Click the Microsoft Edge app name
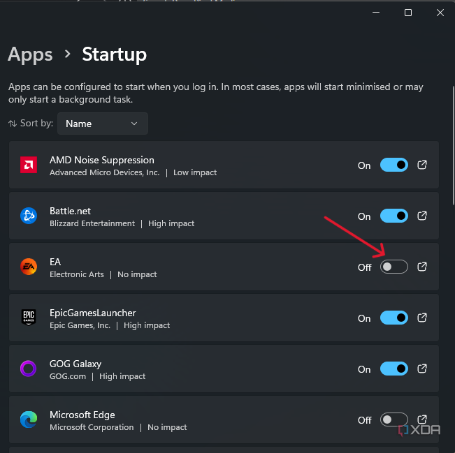Image resolution: width=455 pixels, height=453 pixels. tap(82, 415)
